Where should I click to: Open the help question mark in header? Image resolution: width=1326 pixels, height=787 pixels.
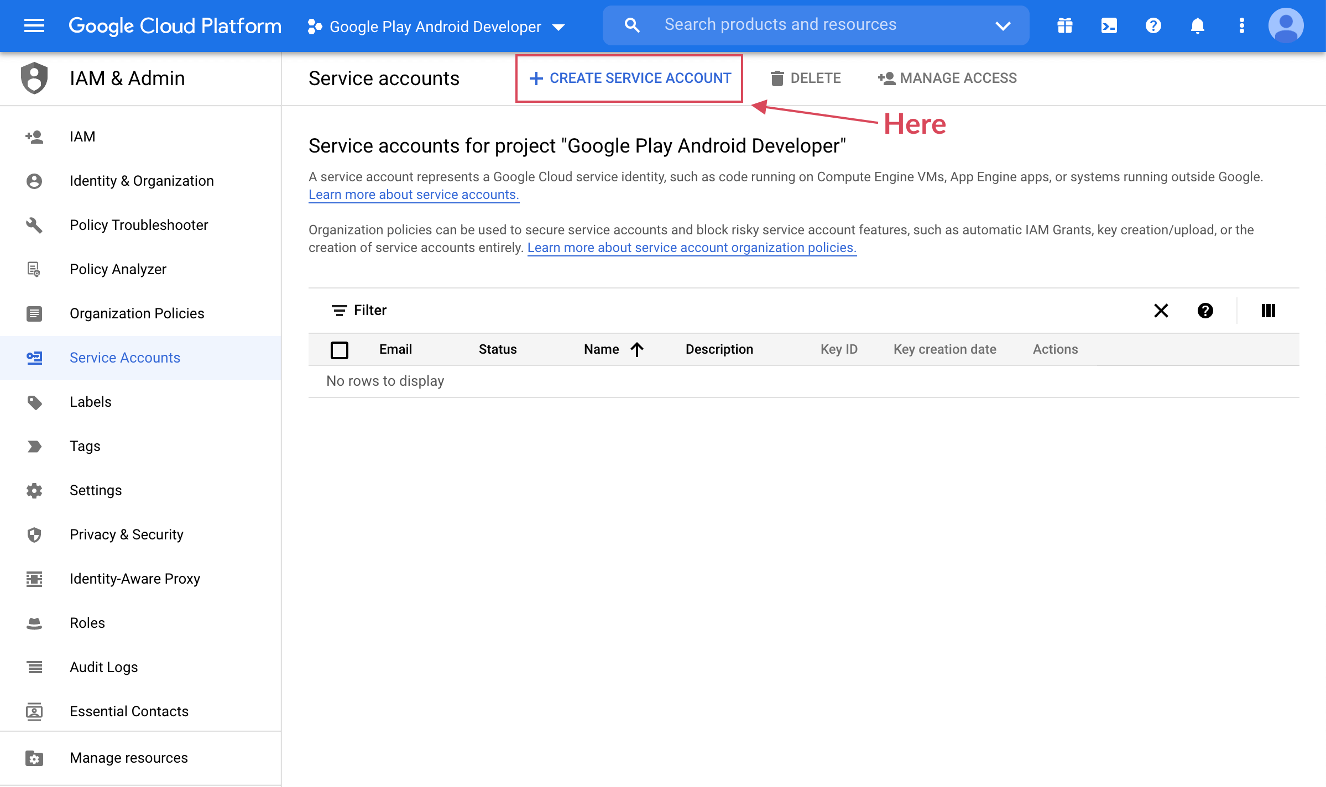[1153, 25]
